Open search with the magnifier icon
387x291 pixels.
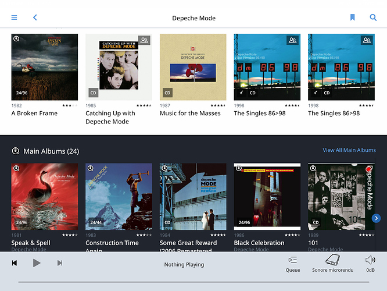click(373, 17)
